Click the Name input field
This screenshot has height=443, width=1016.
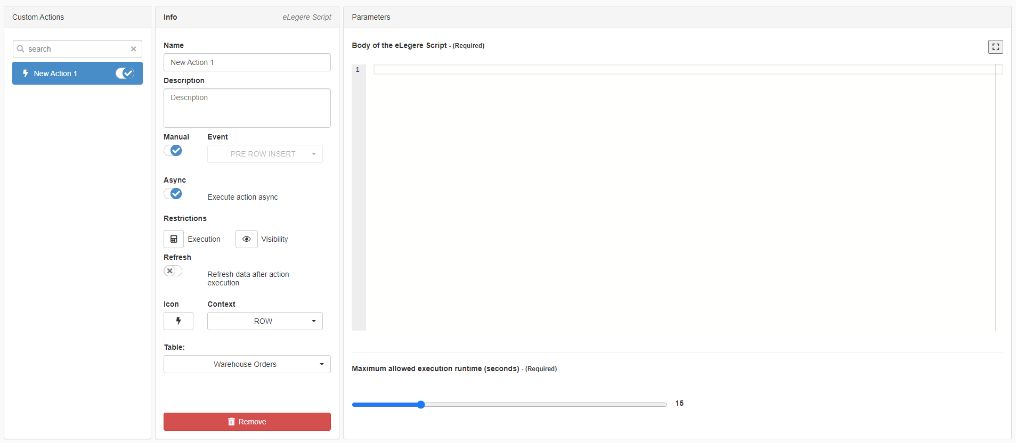(x=247, y=62)
